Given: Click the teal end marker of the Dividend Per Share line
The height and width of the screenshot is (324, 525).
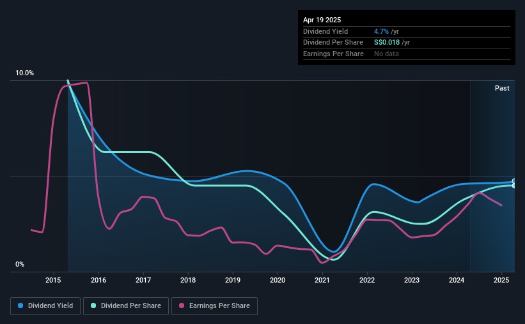Looking at the screenshot, I should 514,186.
